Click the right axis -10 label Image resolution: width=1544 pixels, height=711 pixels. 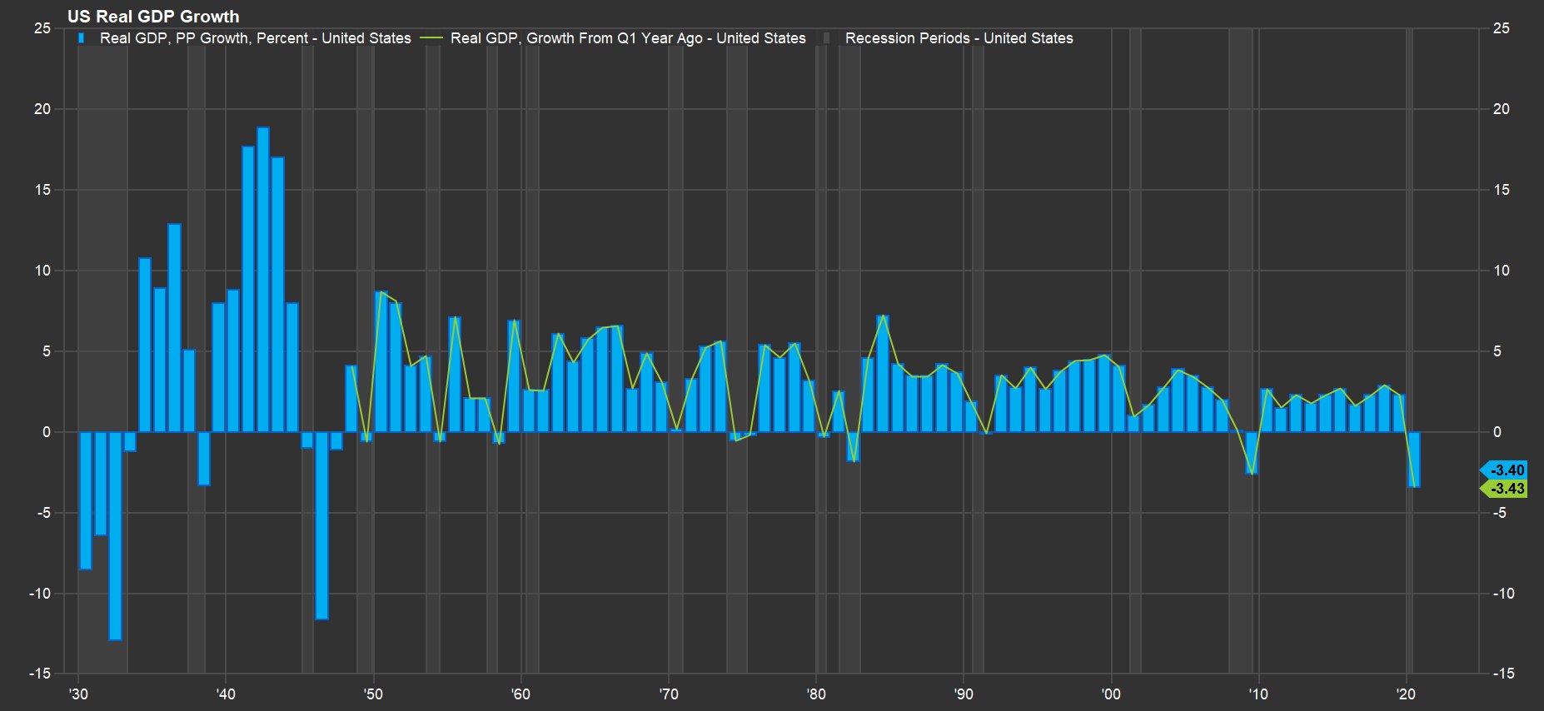pos(1502,594)
